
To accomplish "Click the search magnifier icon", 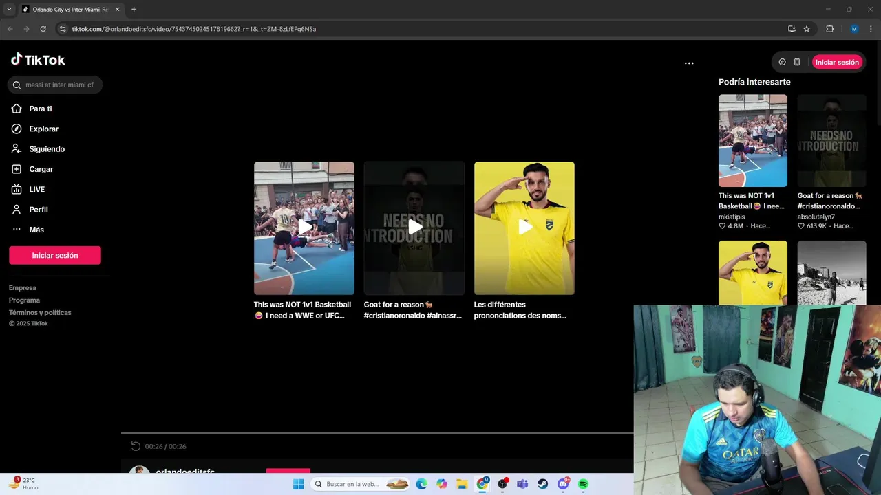I will tap(17, 85).
